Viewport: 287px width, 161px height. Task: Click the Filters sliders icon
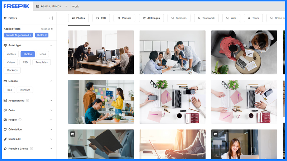5,18
